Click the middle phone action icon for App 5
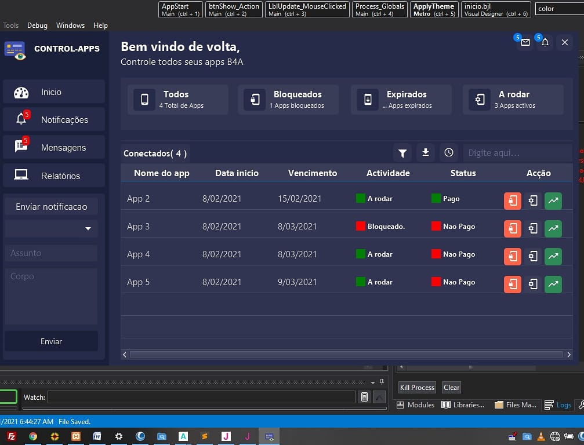This screenshot has width=584, height=445. point(533,284)
